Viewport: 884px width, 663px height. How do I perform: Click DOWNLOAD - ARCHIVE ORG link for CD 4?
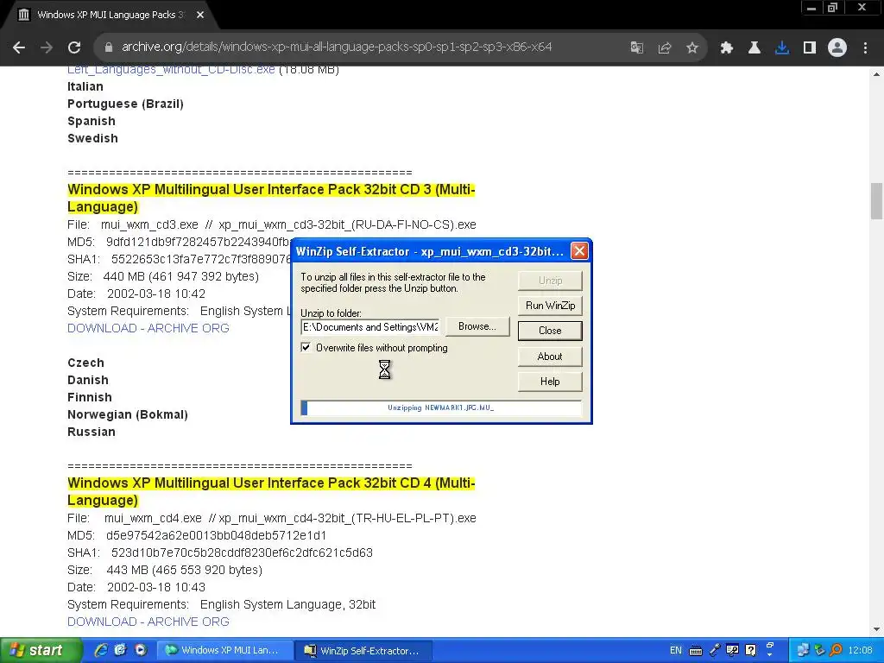click(148, 622)
